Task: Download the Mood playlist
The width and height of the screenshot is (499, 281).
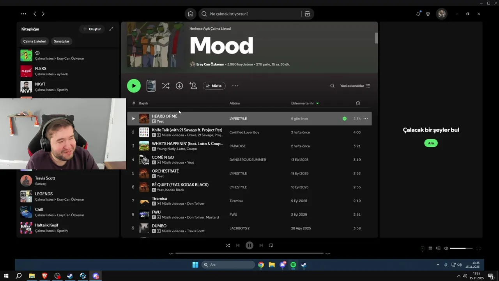Action: (179, 86)
